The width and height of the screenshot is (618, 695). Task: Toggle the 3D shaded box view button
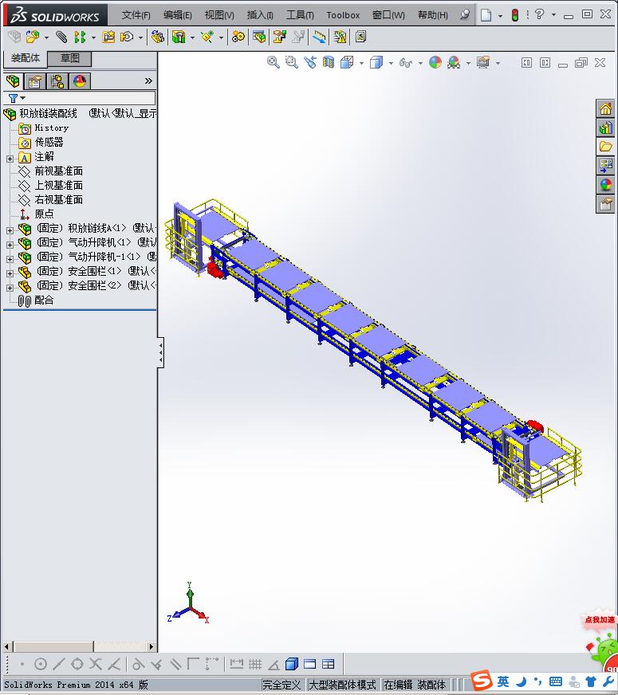(x=291, y=664)
